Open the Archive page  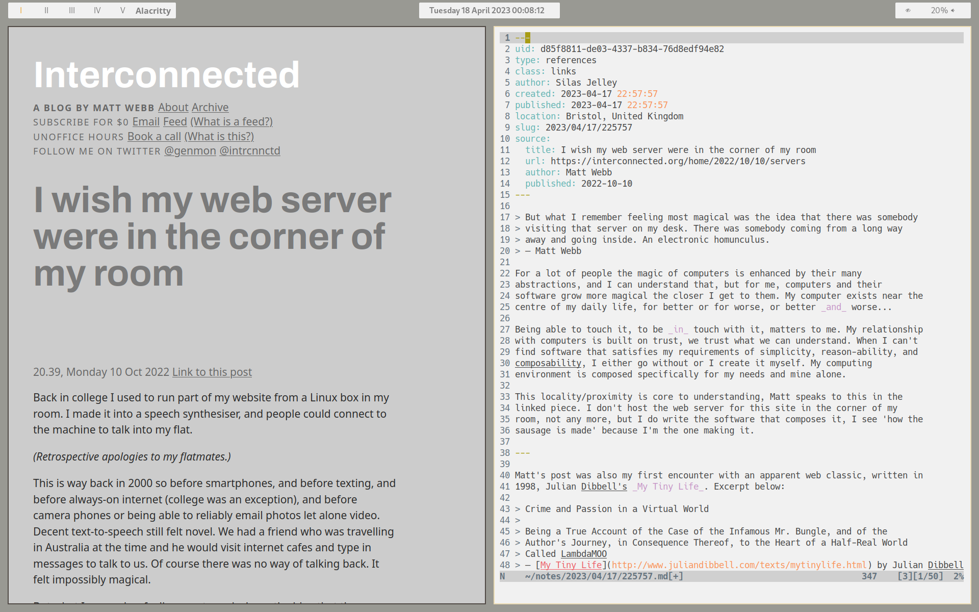210,107
